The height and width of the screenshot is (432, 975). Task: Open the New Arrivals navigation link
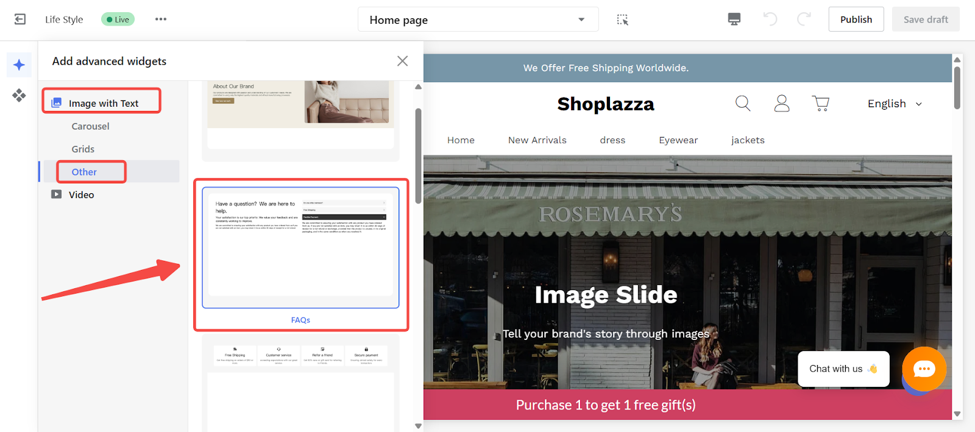(537, 140)
